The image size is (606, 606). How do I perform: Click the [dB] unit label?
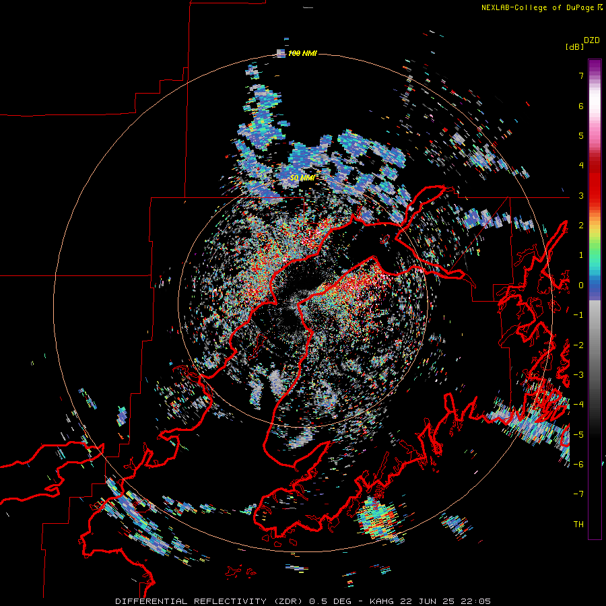coord(575,46)
